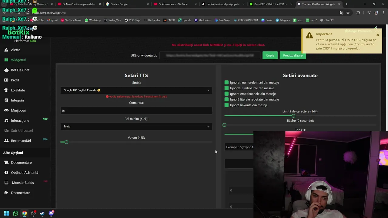Image resolution: width=388 pixels, height=218 pixels.
Task: Click the Previzualizare button
Action: (293, 55)
